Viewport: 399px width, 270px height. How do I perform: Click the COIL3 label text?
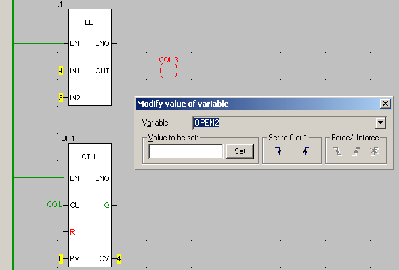(x=169, y=60)
